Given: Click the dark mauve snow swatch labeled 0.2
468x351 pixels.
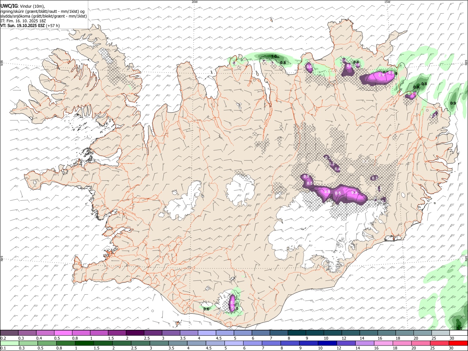Looking at the screenshot, I should 9,333.
